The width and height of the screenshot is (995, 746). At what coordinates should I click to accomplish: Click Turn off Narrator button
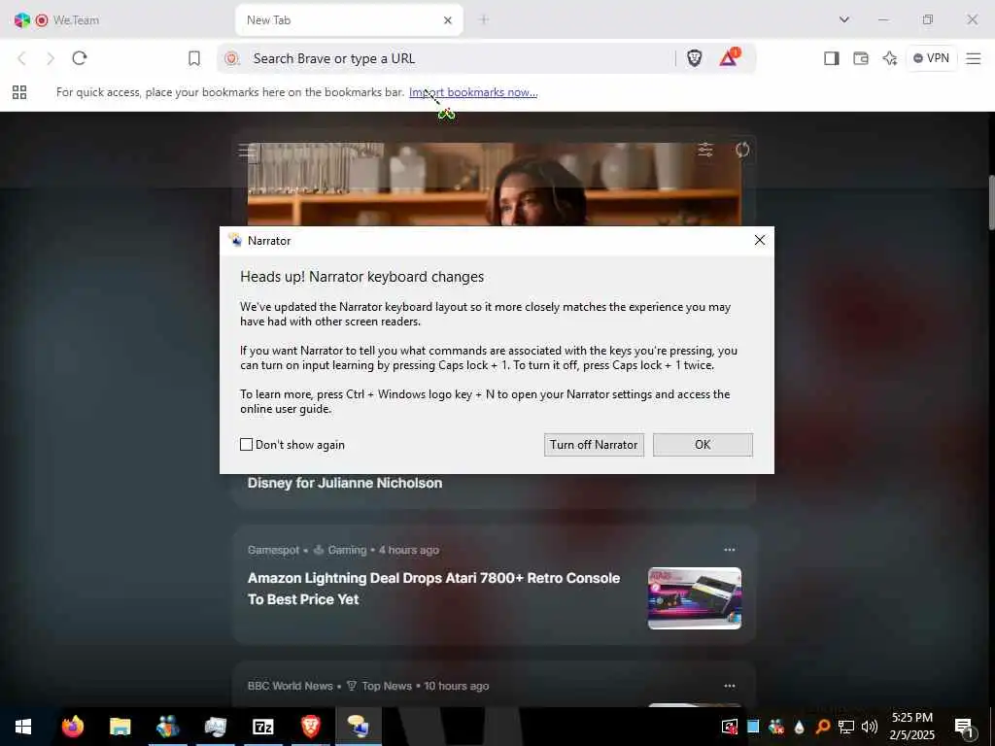coord(594,445)
